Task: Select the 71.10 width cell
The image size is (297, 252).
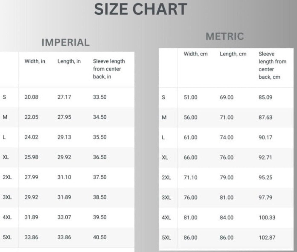Action: [x=191, y=177]
